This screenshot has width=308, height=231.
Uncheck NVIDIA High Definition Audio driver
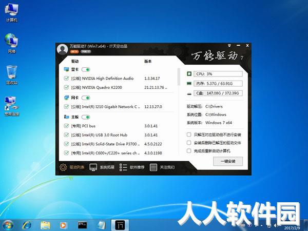66,79
